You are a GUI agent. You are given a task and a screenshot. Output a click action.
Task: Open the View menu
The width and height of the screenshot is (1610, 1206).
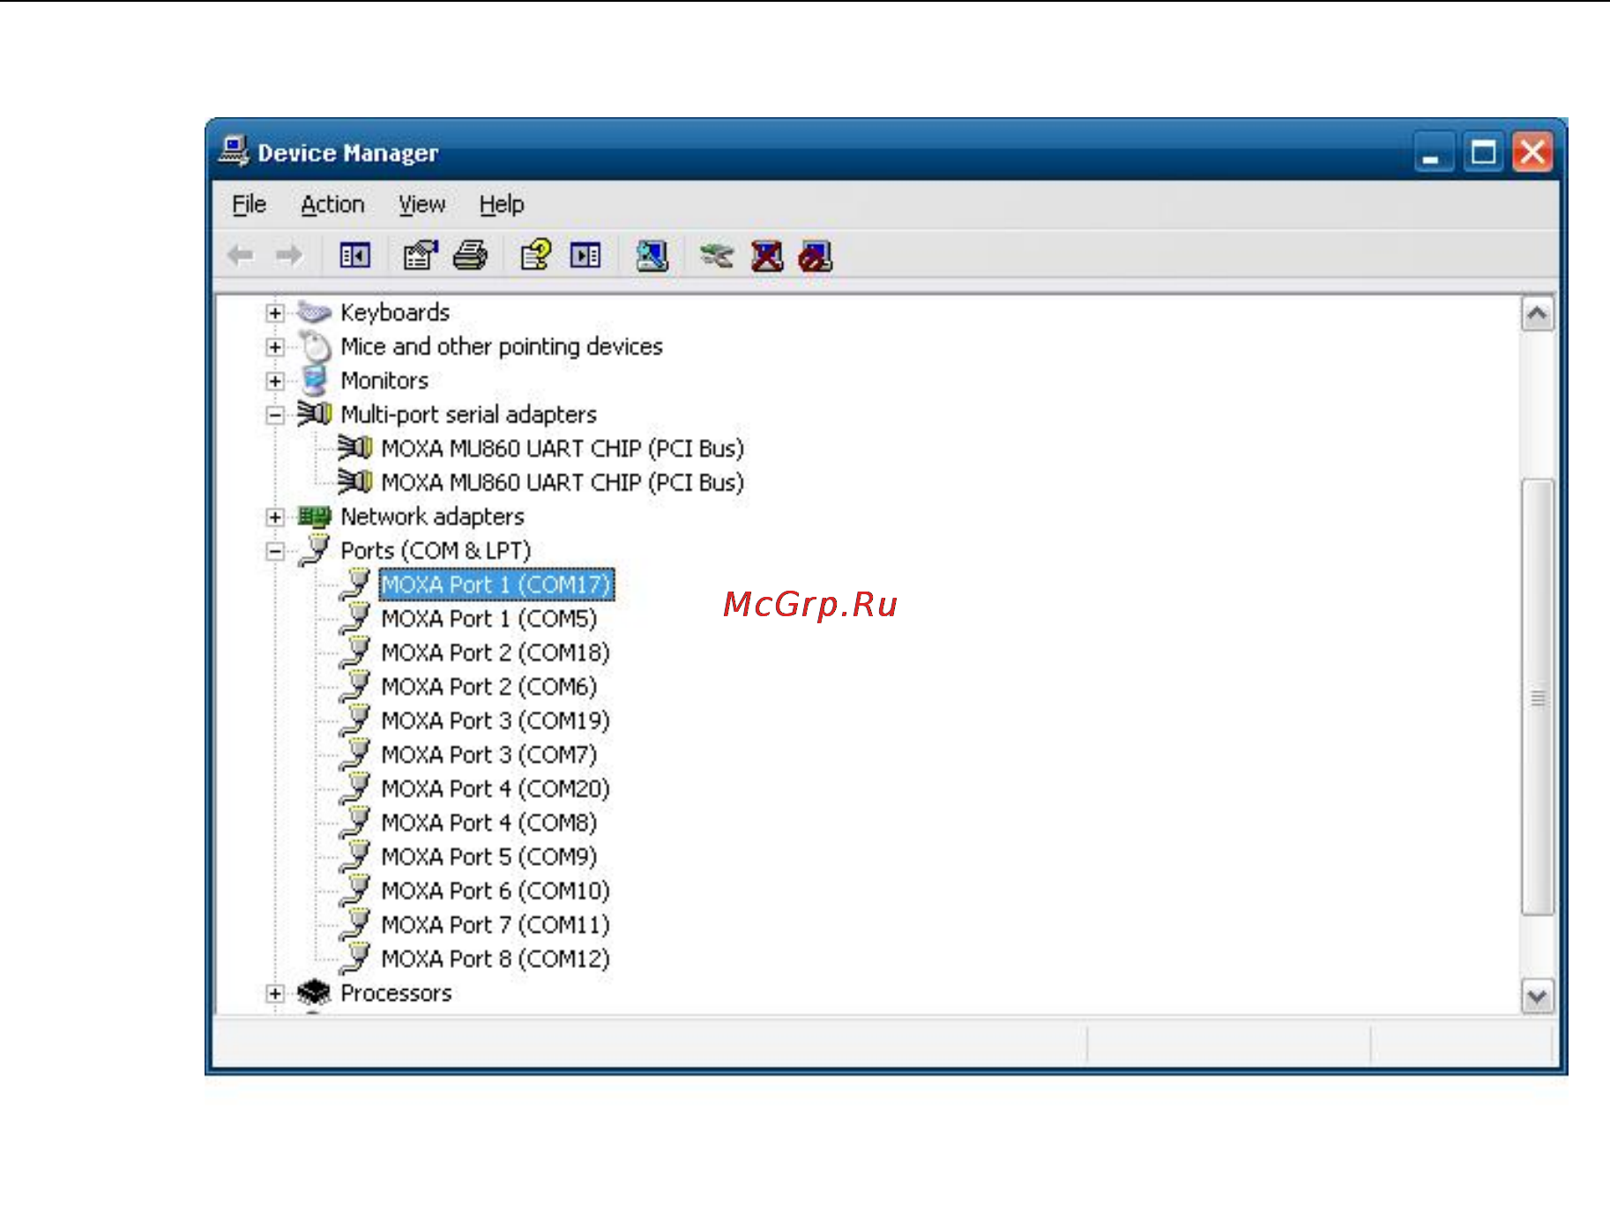(x=421, y=205)
